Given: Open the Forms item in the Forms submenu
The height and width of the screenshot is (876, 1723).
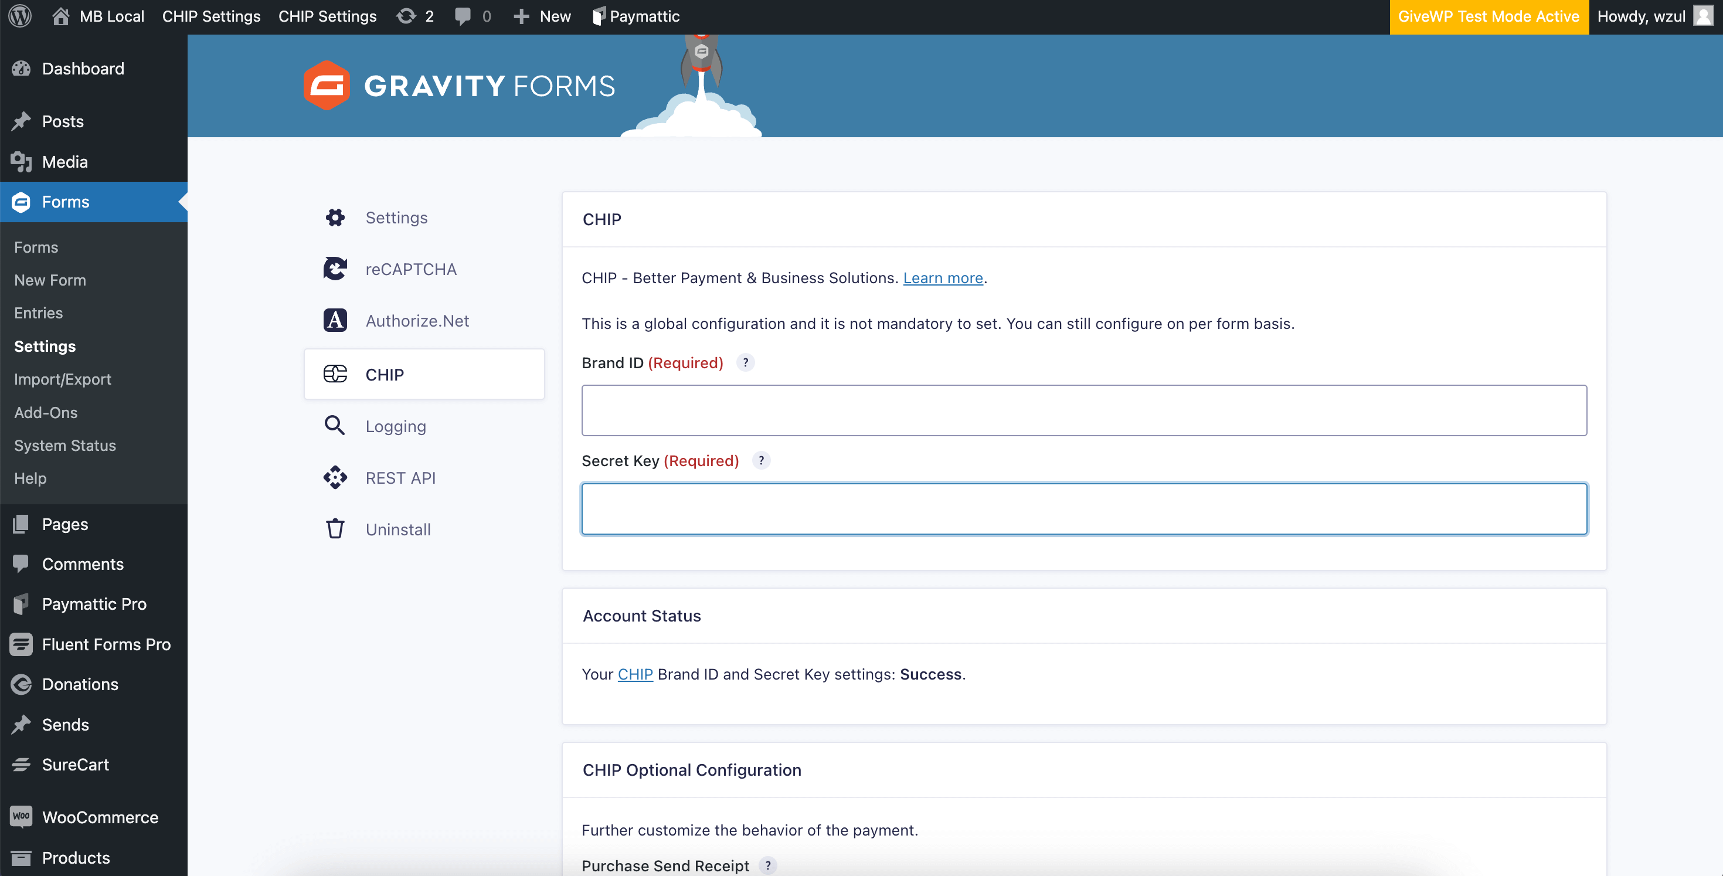Looking at the screenshot, I should coord(36,247).
